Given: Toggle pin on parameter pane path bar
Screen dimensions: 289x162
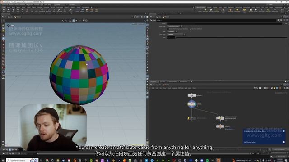Looking at the screenshot, I should tap(284, 17).
